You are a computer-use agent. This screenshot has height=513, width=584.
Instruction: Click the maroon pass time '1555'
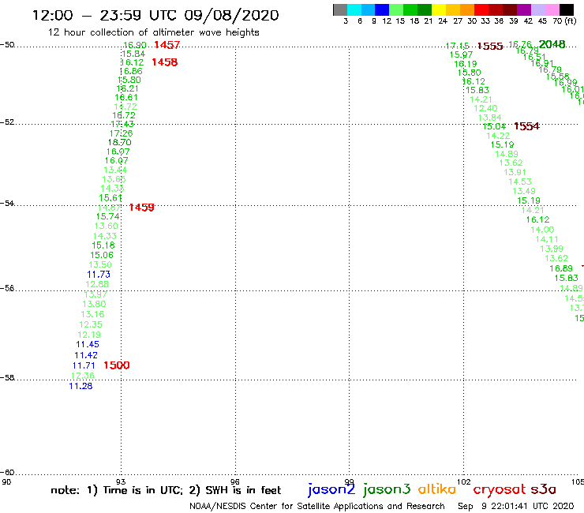pyautogui.click(x=490, y=47)
